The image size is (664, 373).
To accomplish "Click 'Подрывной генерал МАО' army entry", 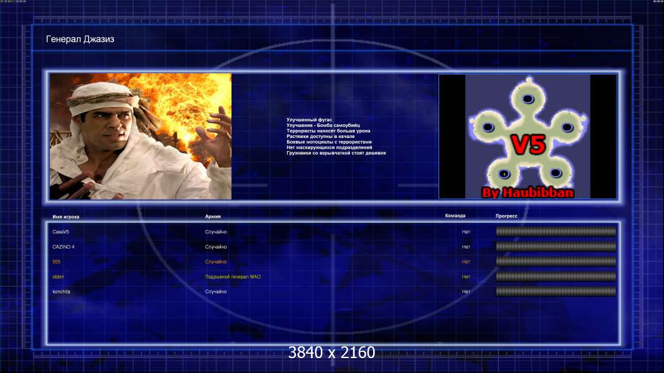I will click(x=233, y=277).
